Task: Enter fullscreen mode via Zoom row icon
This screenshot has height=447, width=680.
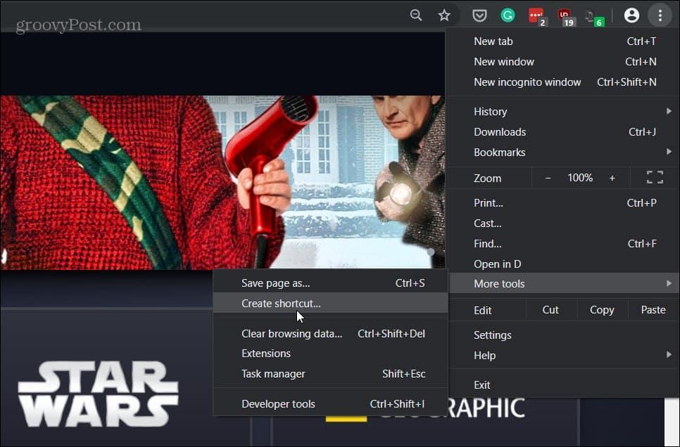Action: pos(655,178)
